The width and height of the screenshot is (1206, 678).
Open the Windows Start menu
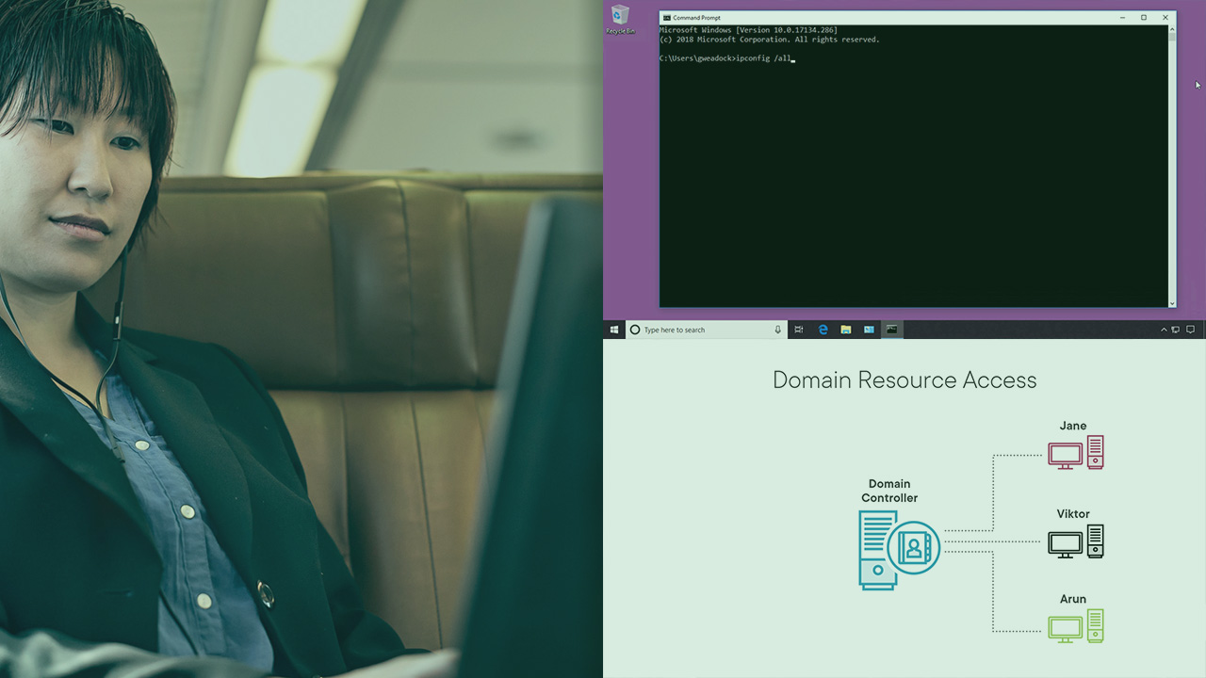pos(614,330)
